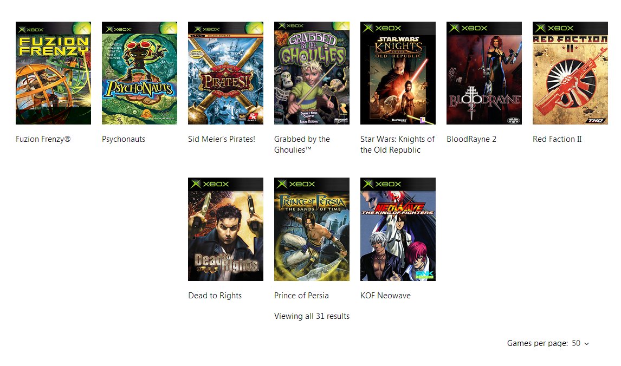Follow the Psychonauts title link
The image size is (621, 366).
124,139
